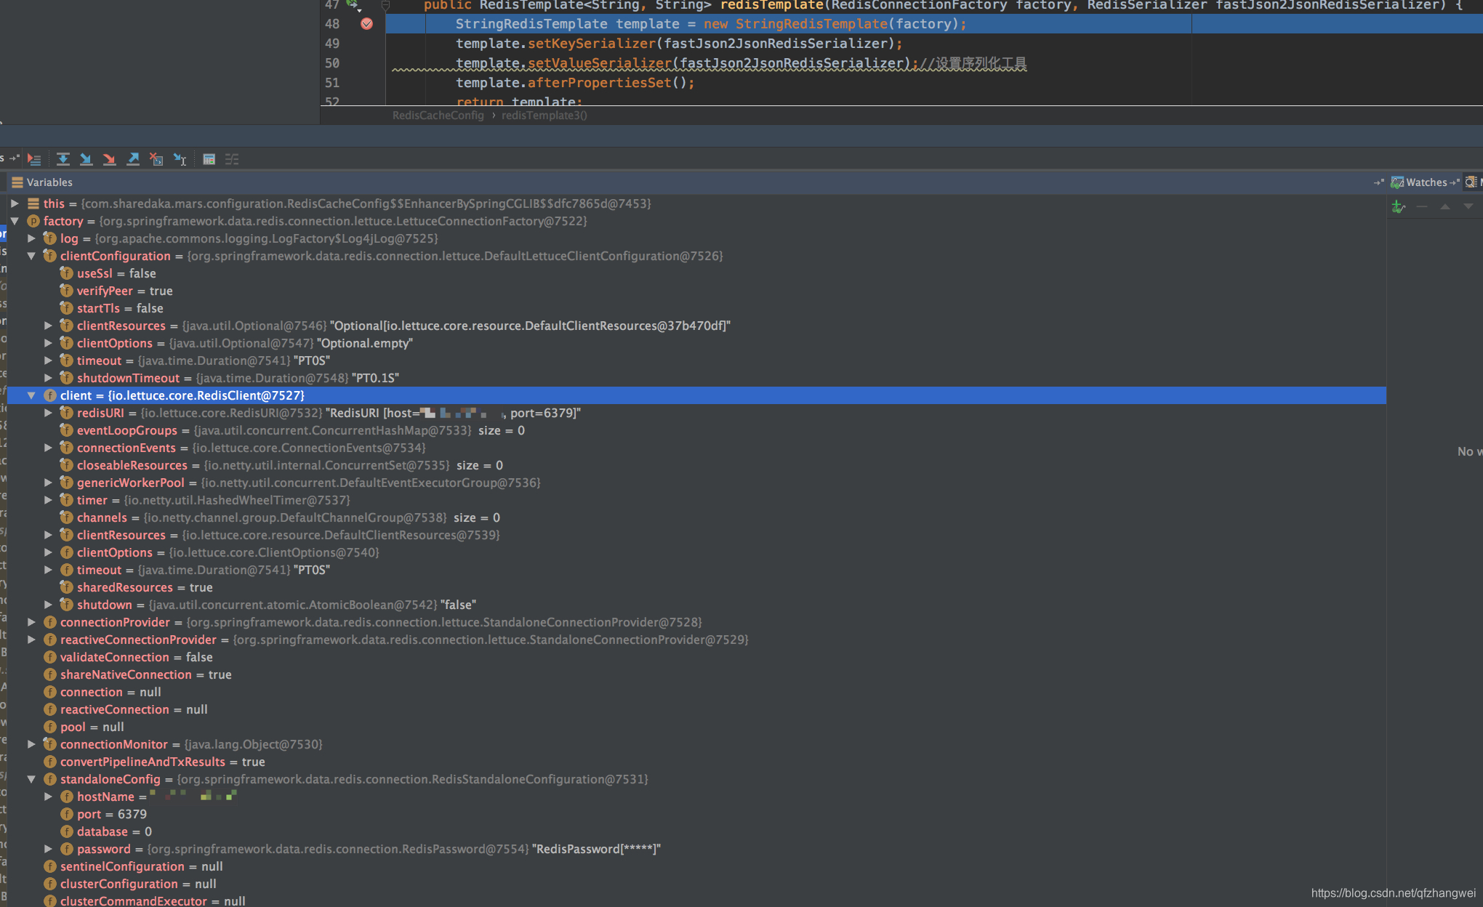Image resolution: width=1483 pixels, height=907 pixels.
Task: Add a new watch with the green plus icon
Action: tap(1397, 206)
